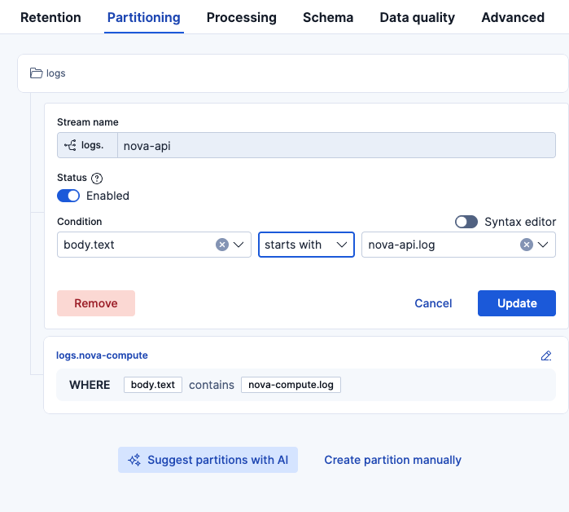Click Create partition manually link
This screenshot has width=569, height=512.
tap(392, 460)
